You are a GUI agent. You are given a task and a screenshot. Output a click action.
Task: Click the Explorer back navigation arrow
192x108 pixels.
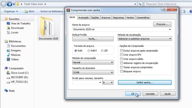(3, 4)
